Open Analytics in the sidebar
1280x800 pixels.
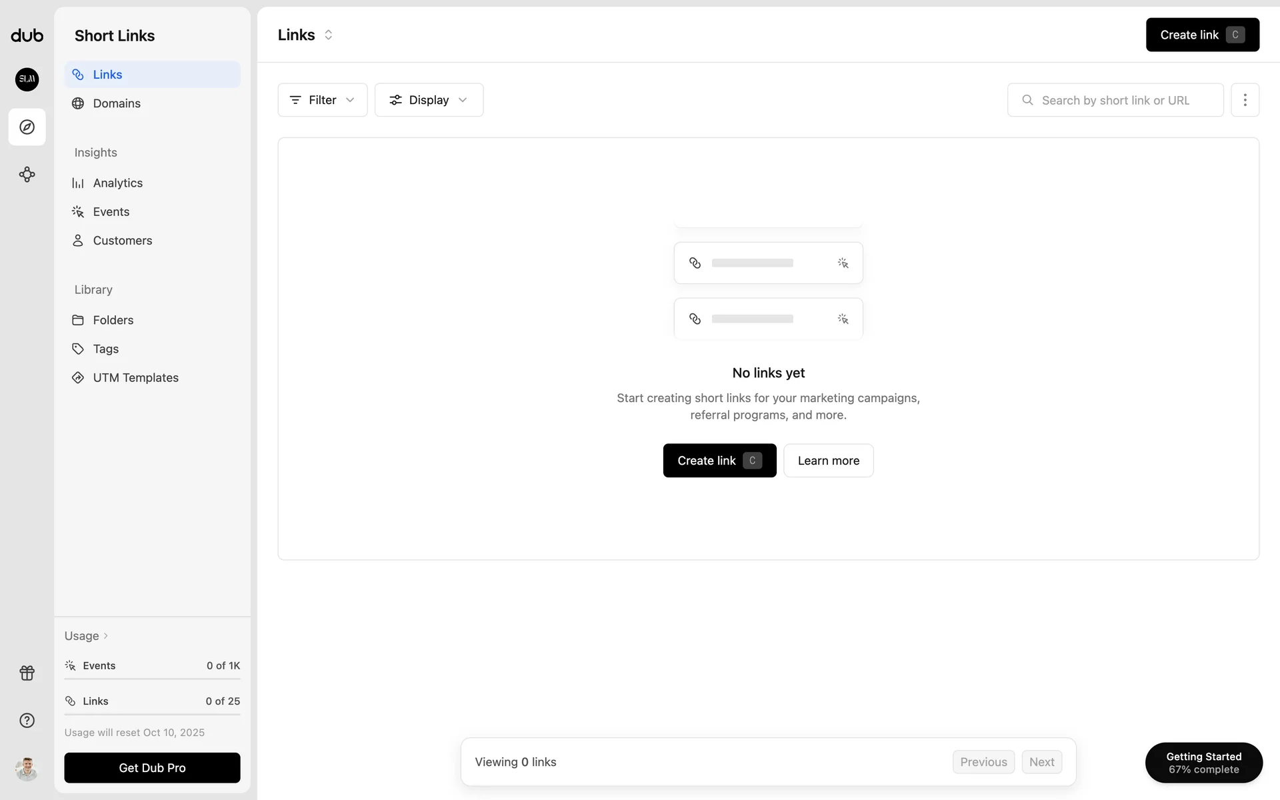click(x=117, y=183)
